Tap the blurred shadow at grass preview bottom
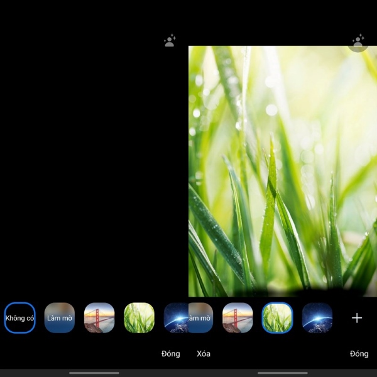This screenshot has height=377, width=377. pyautogui.click(x=283, y=292)
